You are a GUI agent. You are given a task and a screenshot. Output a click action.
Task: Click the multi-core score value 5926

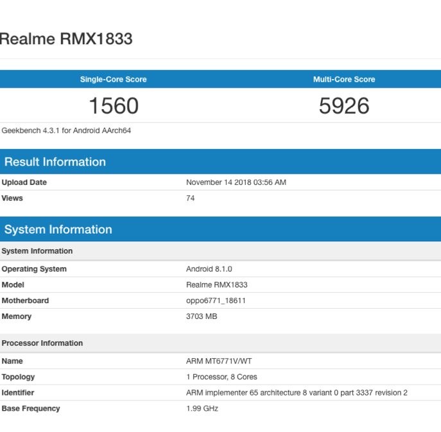tap(344, 106)
